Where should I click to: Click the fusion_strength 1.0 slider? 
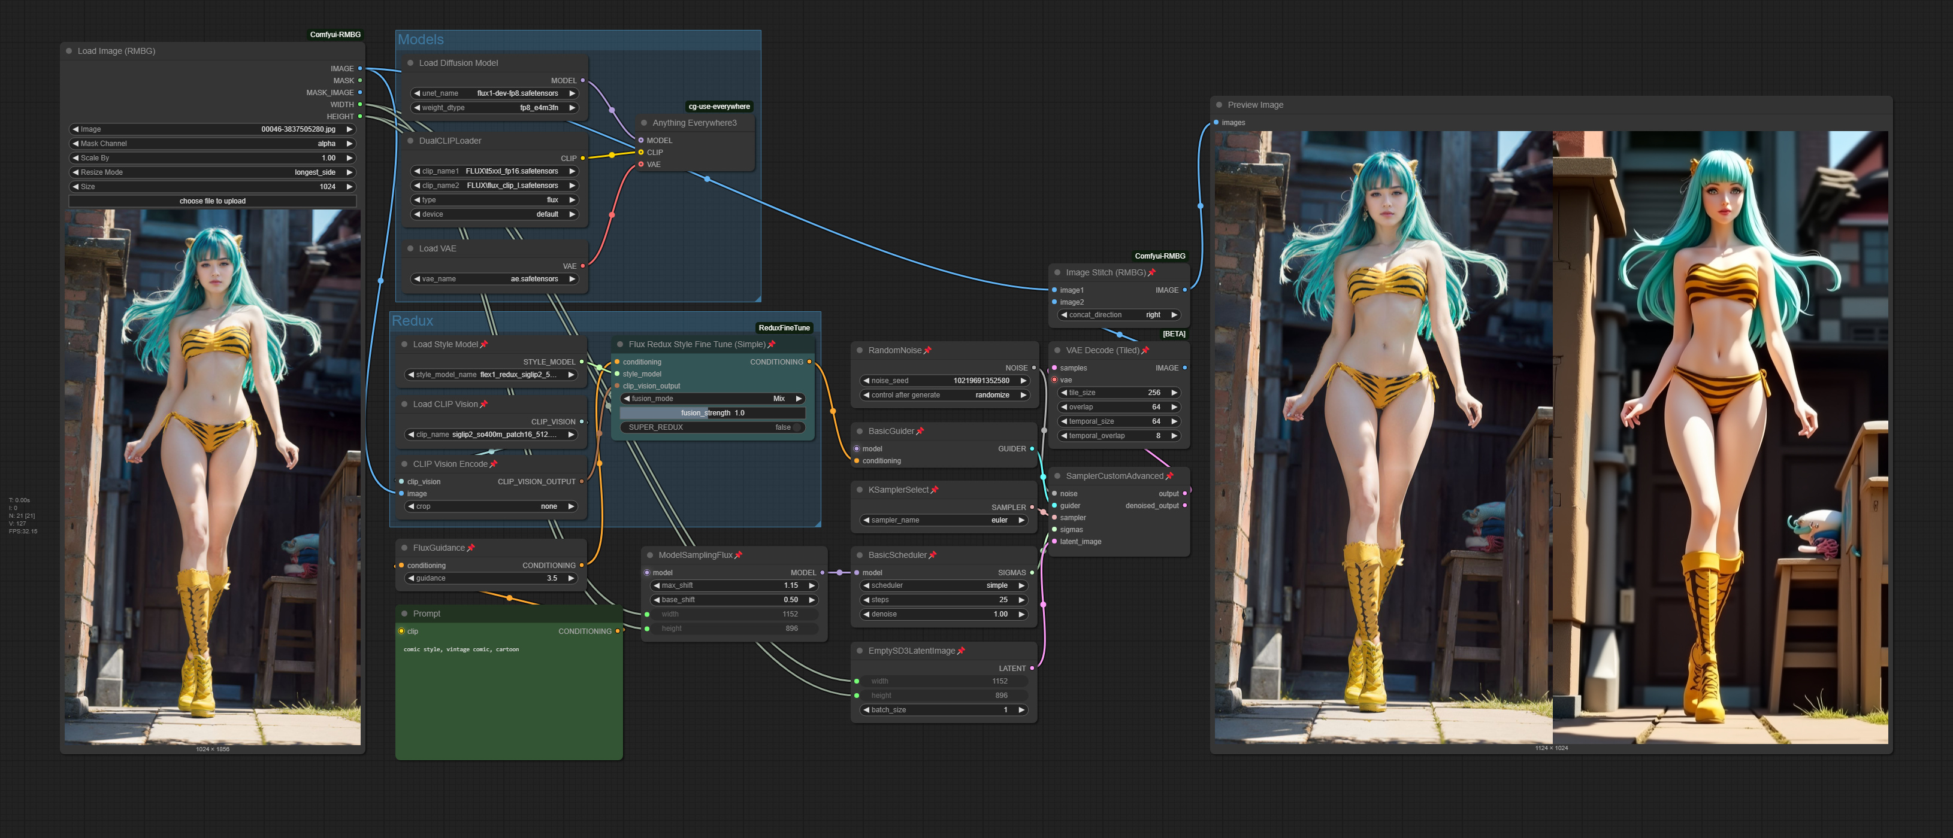tap(713, 413)
